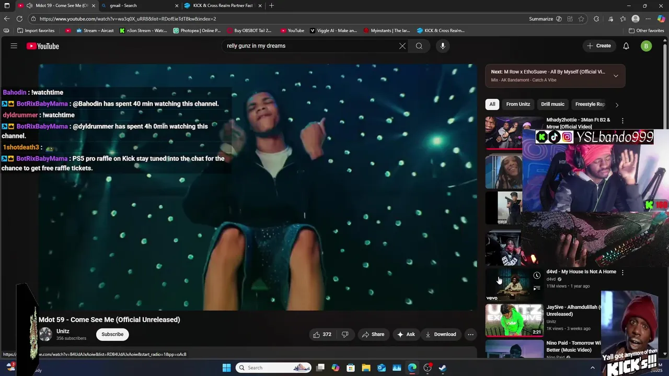669x376 pixels.
Task: Open the Myinstants bookmark
Action: [x=387, y=30]
